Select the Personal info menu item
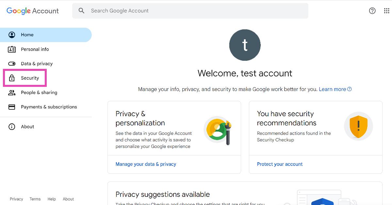The width and height of the screenshot is (392, 205). coord(35,49)
